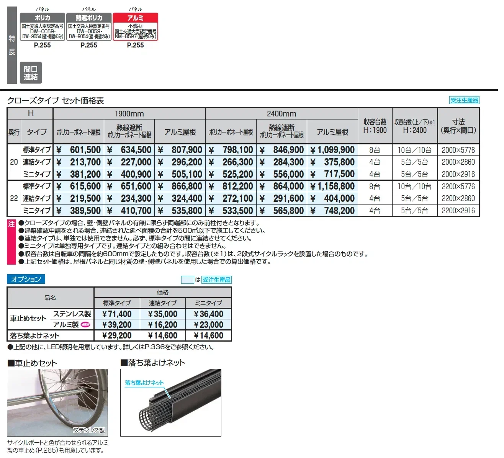
Task: Click the ¥601,500 standard type price
Action: pos(79,150)
